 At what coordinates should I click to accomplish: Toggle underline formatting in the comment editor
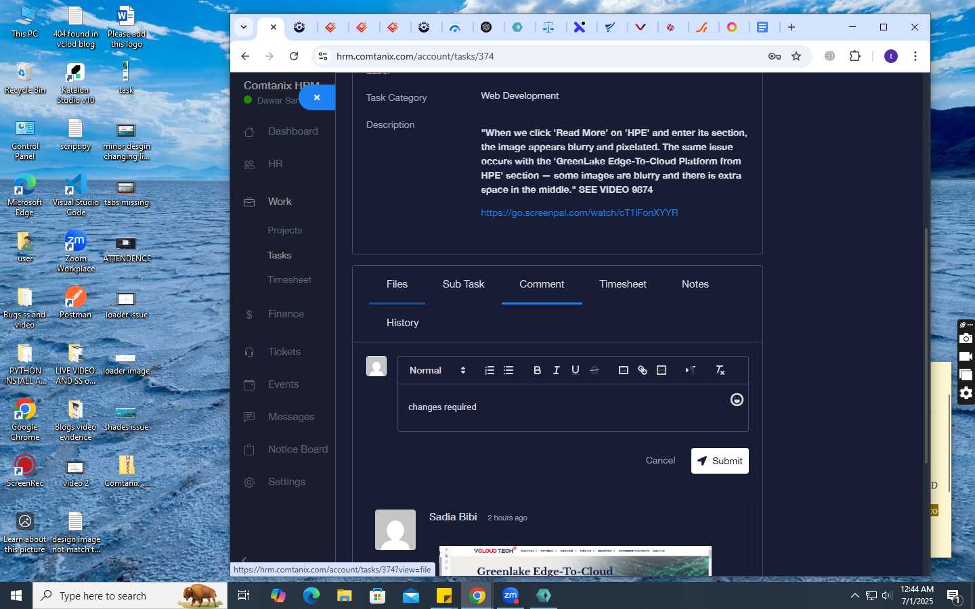click(x=576, y=370)
